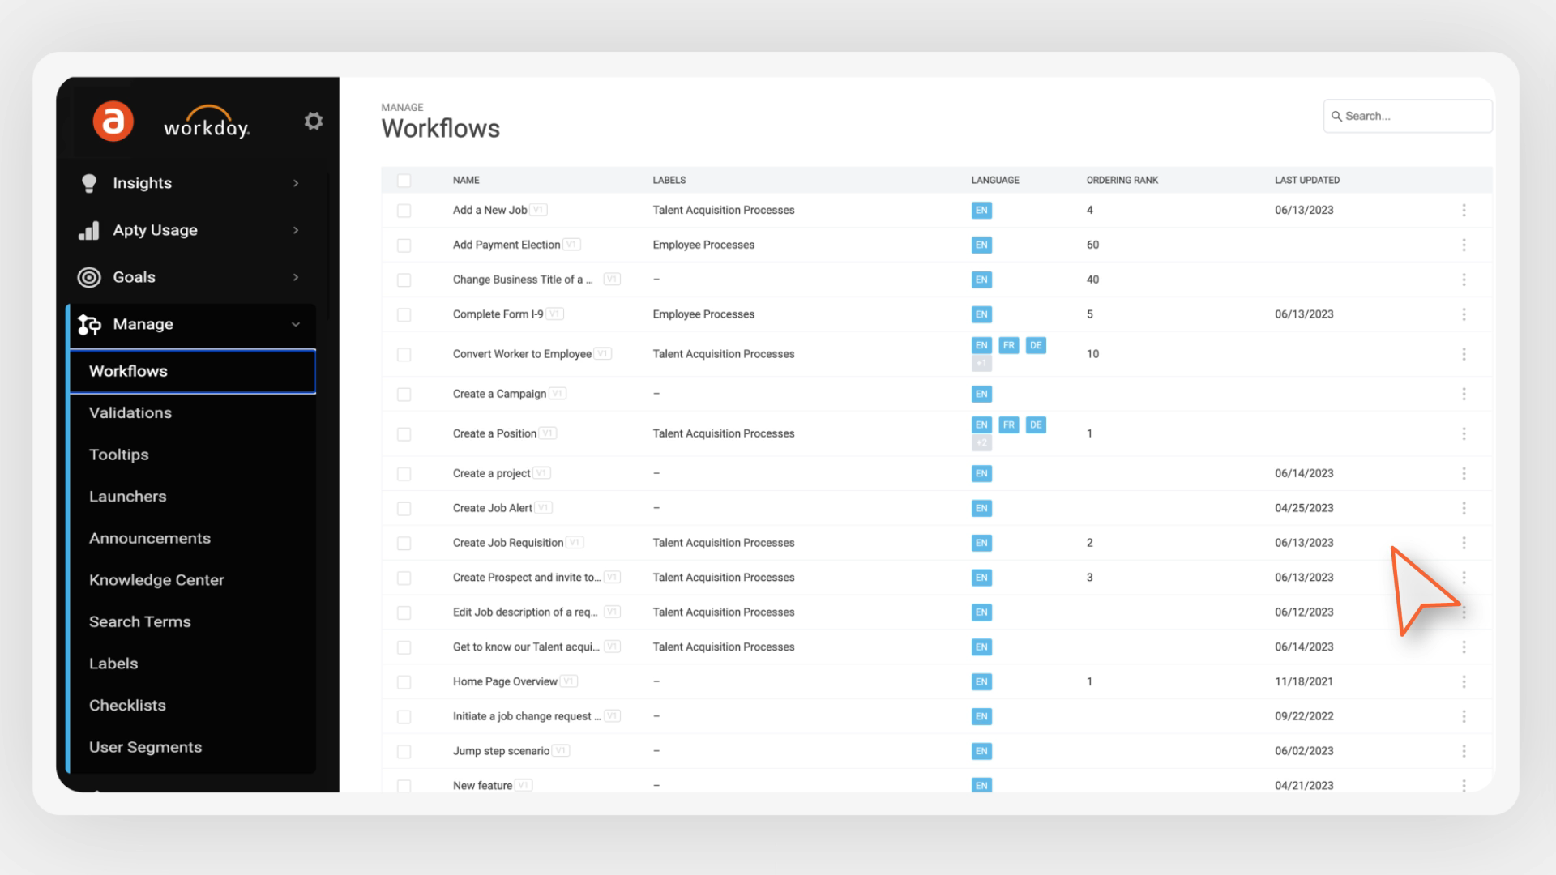Open three-dot menu for Add a New Job
The height and width of the screenshot is (875, 1556).
pyautogui.click(x=1464, y=211)
